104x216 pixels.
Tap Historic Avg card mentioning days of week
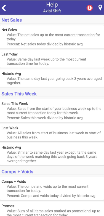pos(52,154)
